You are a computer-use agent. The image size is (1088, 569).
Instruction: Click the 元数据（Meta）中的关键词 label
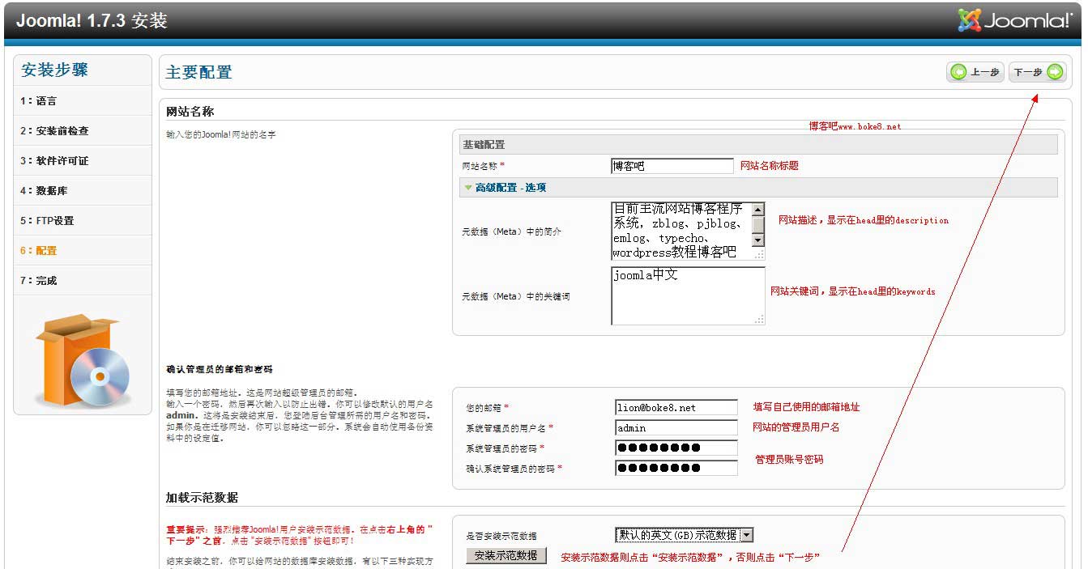[x=515, y=296]
